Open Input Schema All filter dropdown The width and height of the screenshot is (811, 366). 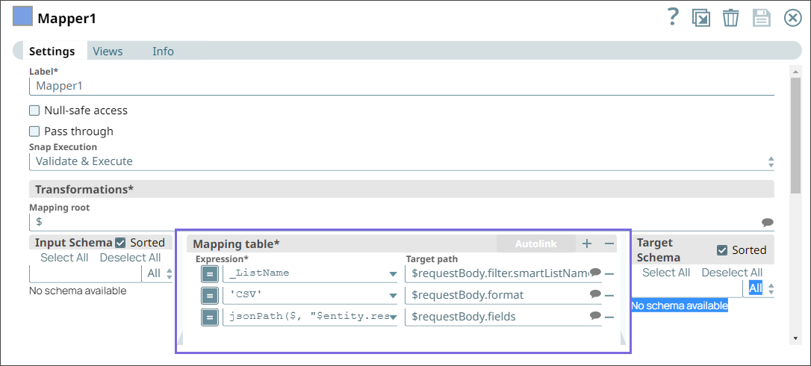158,274
